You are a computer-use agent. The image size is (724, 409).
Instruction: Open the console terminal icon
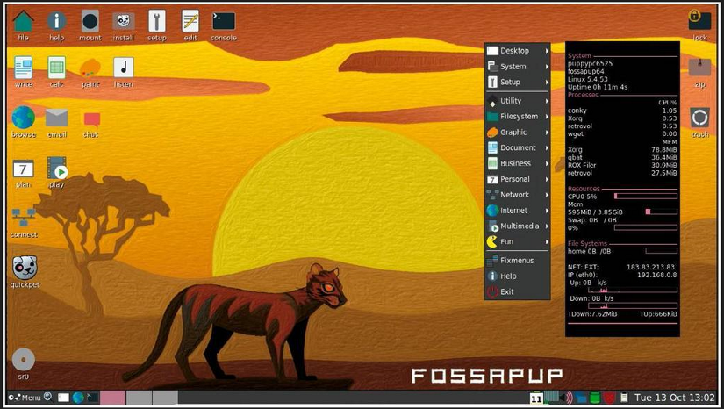[224, 21]
